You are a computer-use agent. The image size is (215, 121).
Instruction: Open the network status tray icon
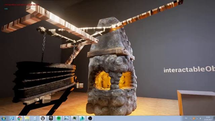coord(197,118)
